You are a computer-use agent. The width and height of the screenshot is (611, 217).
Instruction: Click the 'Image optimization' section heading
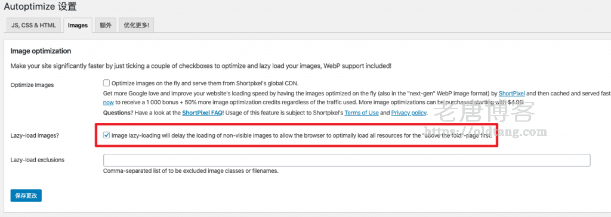pyautogui.click(x=41, y=51)
